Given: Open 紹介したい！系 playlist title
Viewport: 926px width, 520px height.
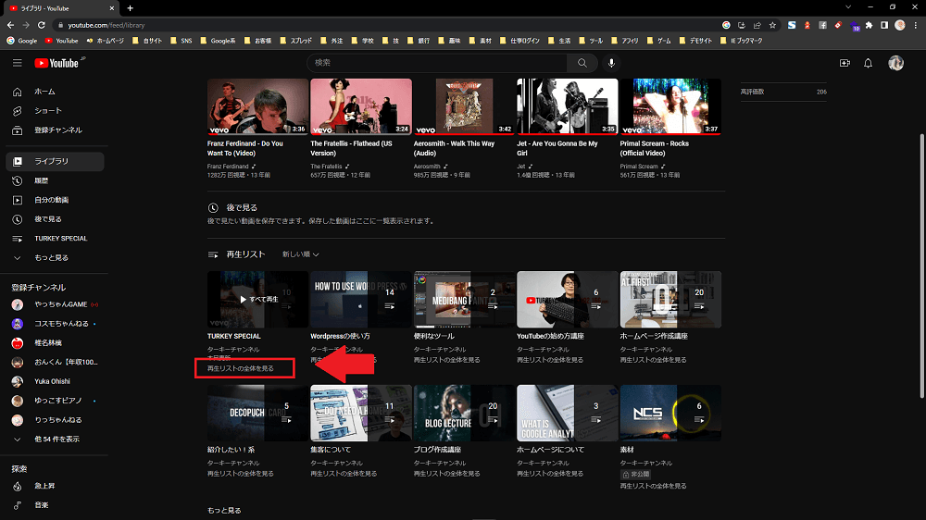Looking at the screenshot, I should [x=231, y=450].
